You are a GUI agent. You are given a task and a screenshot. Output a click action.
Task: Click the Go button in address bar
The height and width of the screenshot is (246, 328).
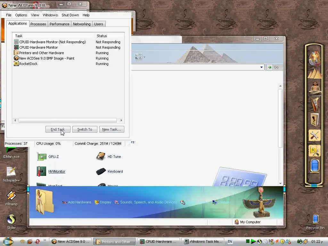tap(273, 67)
